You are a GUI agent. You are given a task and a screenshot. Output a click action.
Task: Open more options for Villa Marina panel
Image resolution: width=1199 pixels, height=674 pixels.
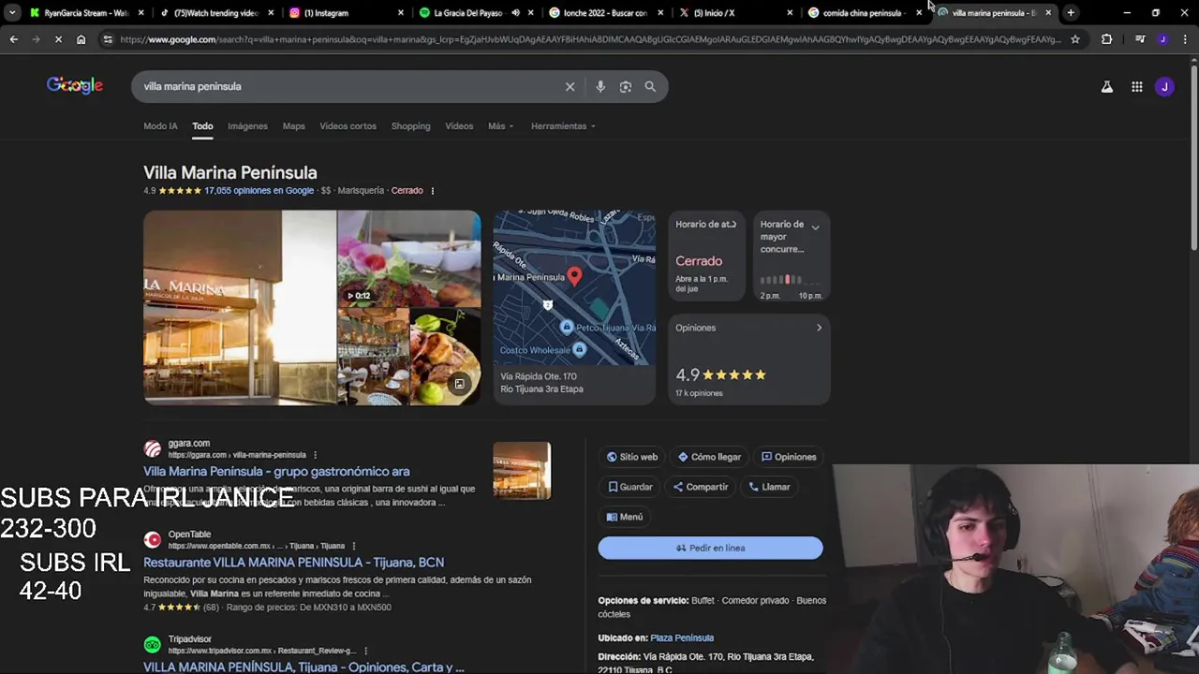432,191
